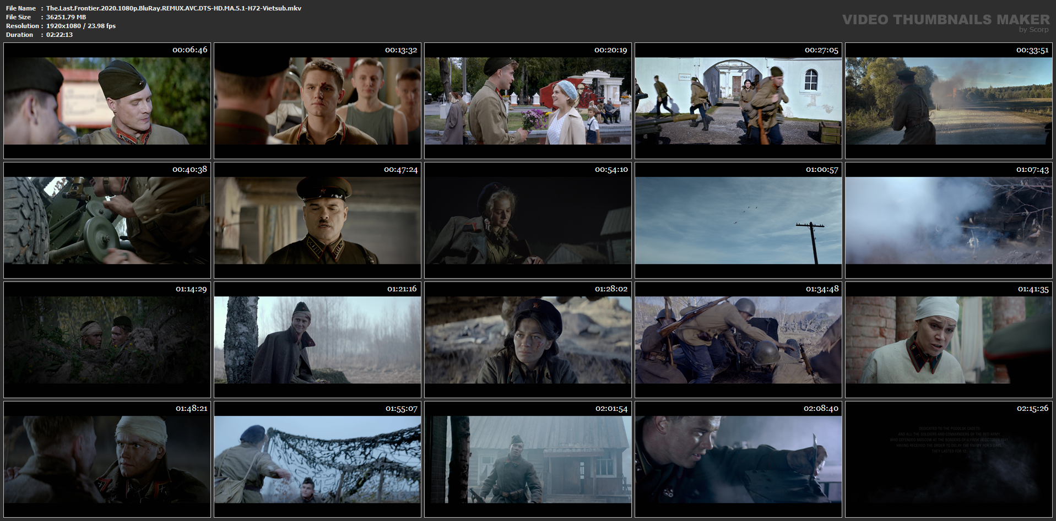The image size is (1056, 521).
Task: Open the frame timestamped 00:47:24
Action: coord(317,220)
